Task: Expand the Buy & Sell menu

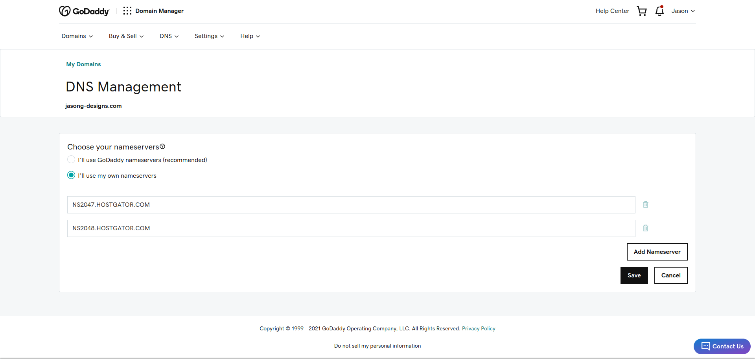Action: click(126, 36)
